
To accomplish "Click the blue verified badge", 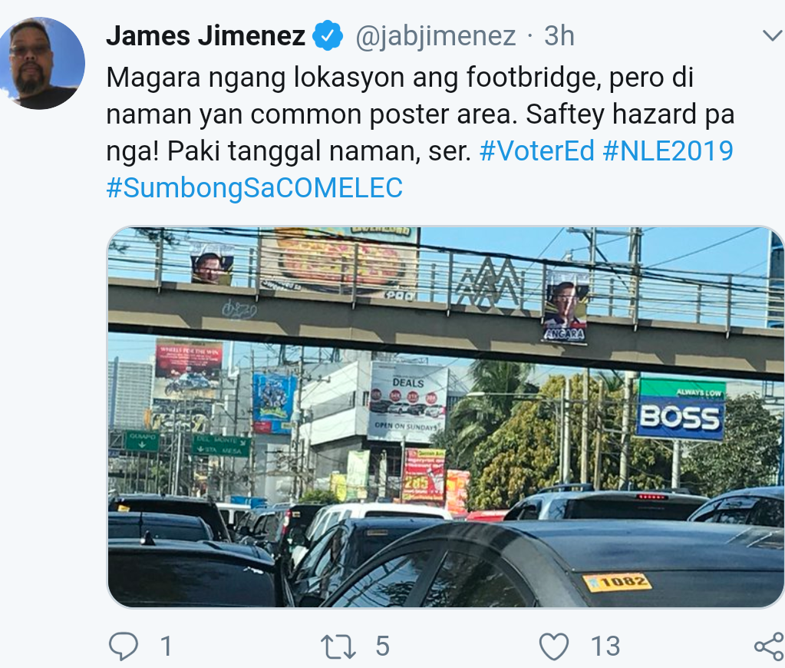I will [328, 35].
